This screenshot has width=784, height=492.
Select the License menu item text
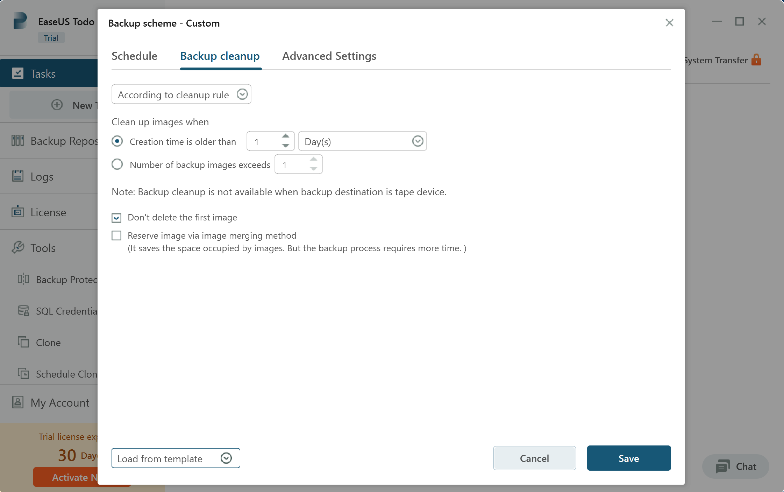pyautogui.click(x=48, y=212)
